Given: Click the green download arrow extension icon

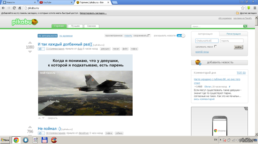Looking at the screenshot, I should (249, 8).
